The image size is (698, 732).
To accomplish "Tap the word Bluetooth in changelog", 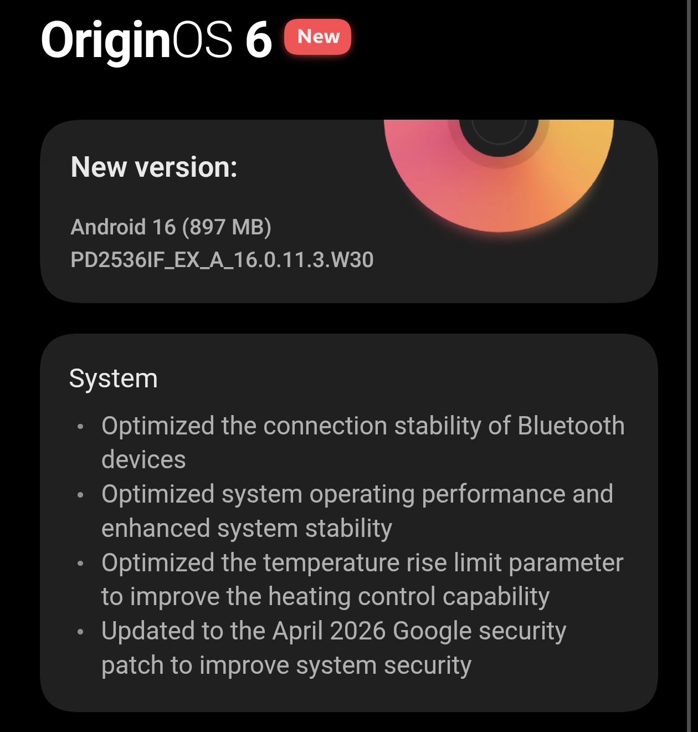I will [571, 426].
